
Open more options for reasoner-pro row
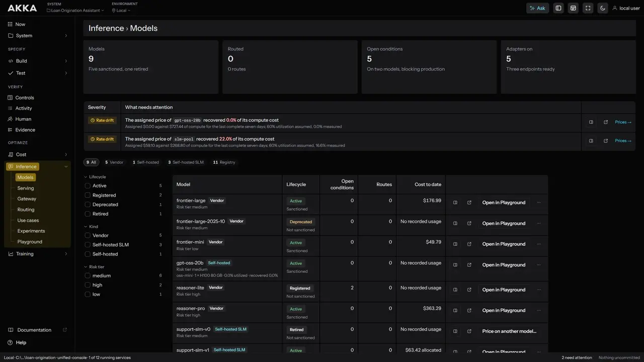pos(539,310)
